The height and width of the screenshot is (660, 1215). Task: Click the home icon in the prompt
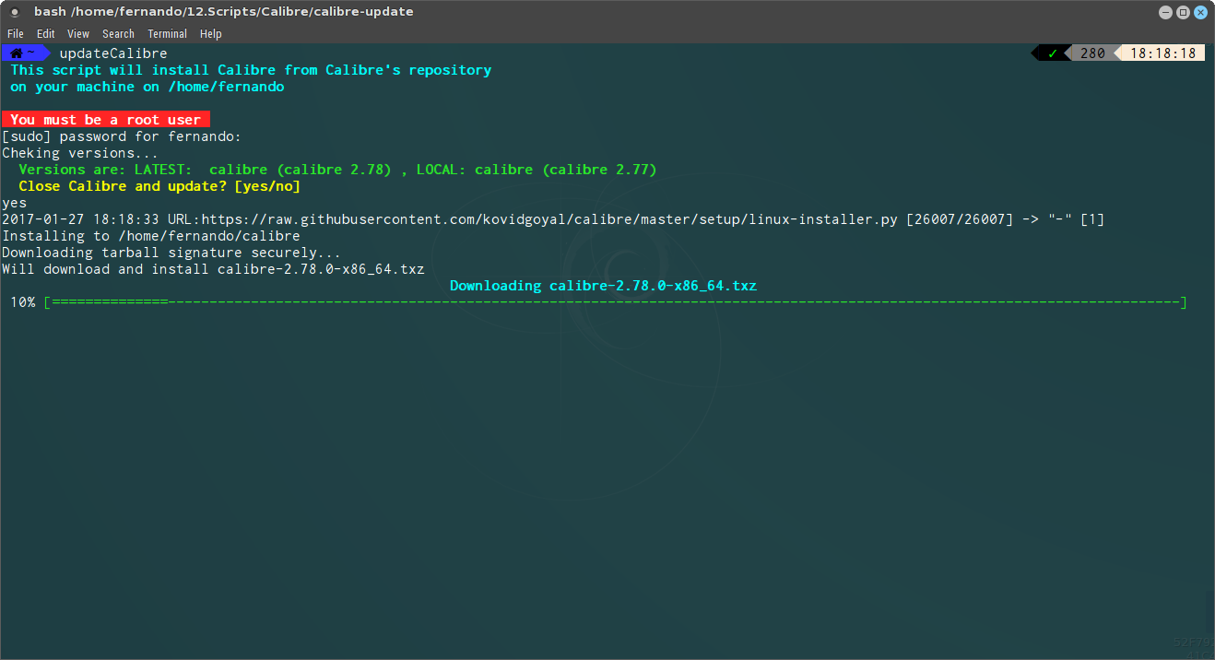click(17, 53)
